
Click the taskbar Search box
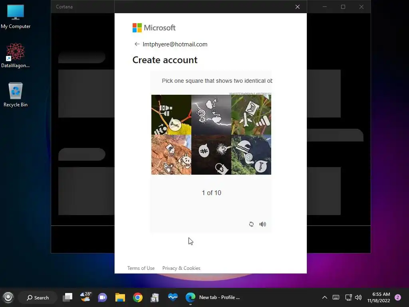click(x=38, y=297)
